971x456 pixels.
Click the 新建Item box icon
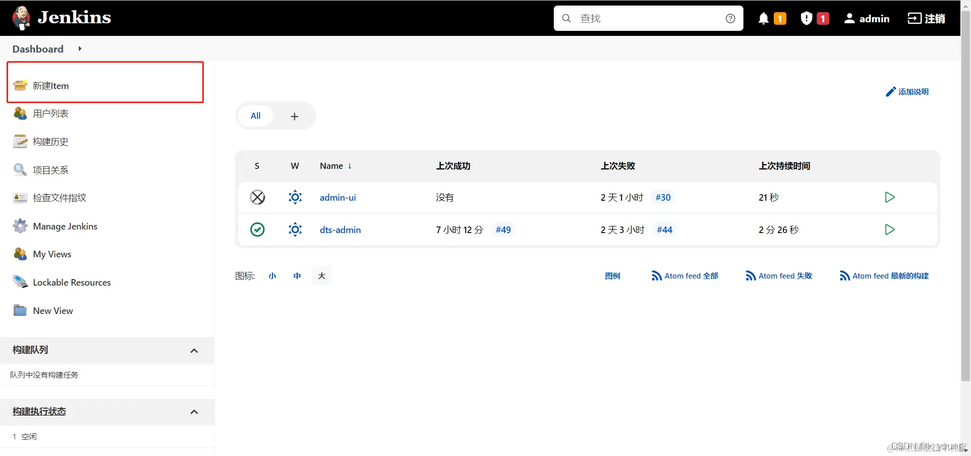coord(20,85)
